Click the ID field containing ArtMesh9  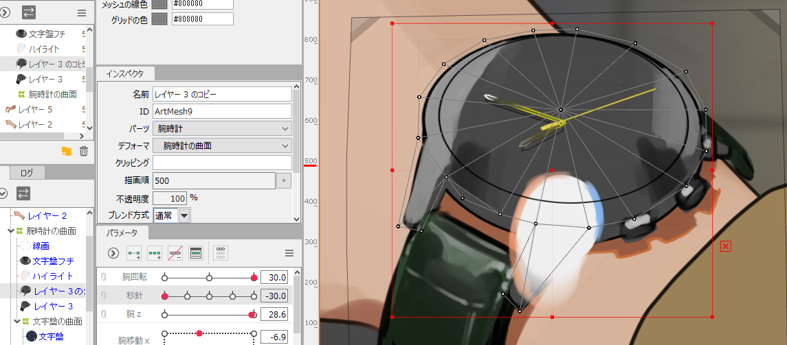(x=222, y=111)
